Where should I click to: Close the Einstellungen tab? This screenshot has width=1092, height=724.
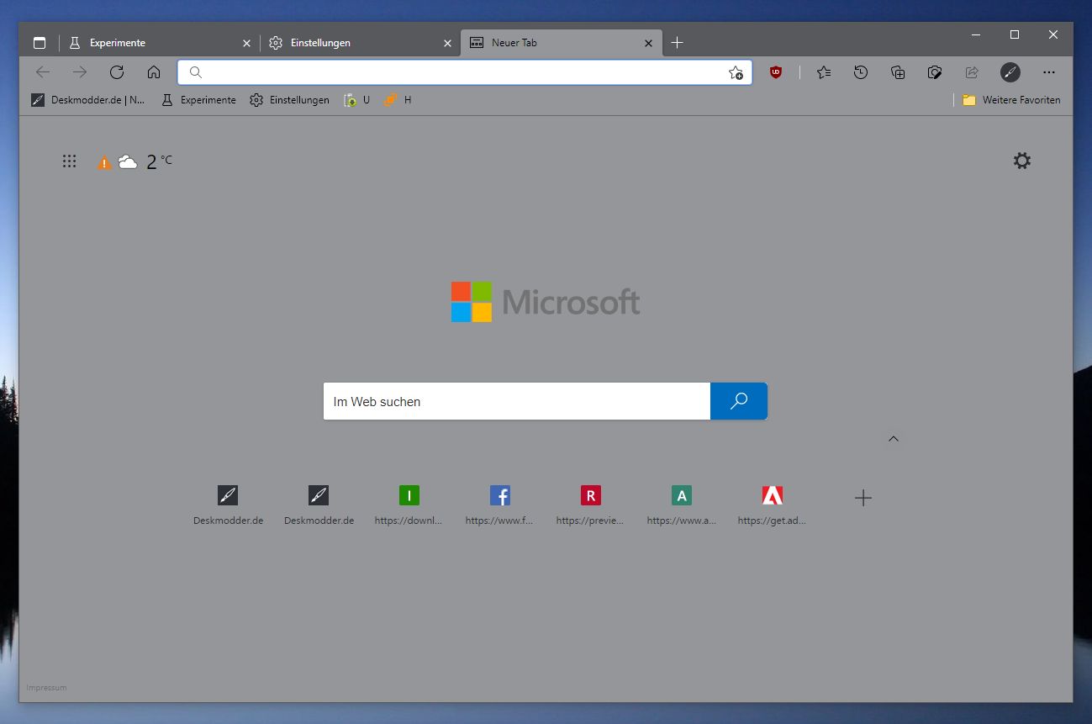tap(446, 43)
